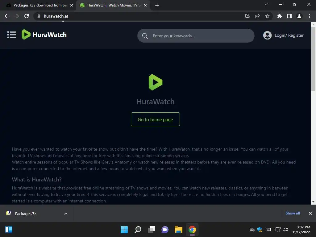Viewport: 316px width, 237px height.
Task: Click the browser forward arrow
Action: 17,16
